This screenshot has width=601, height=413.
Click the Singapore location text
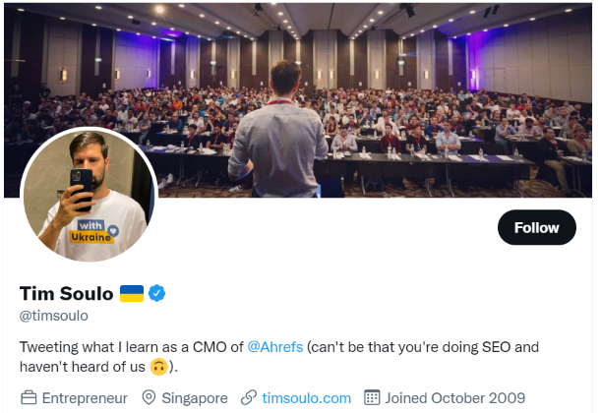196,398
